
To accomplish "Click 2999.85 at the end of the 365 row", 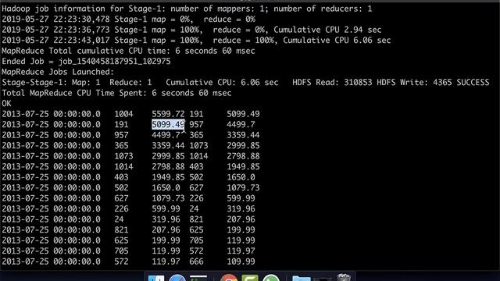I will (x=243, y=146).
